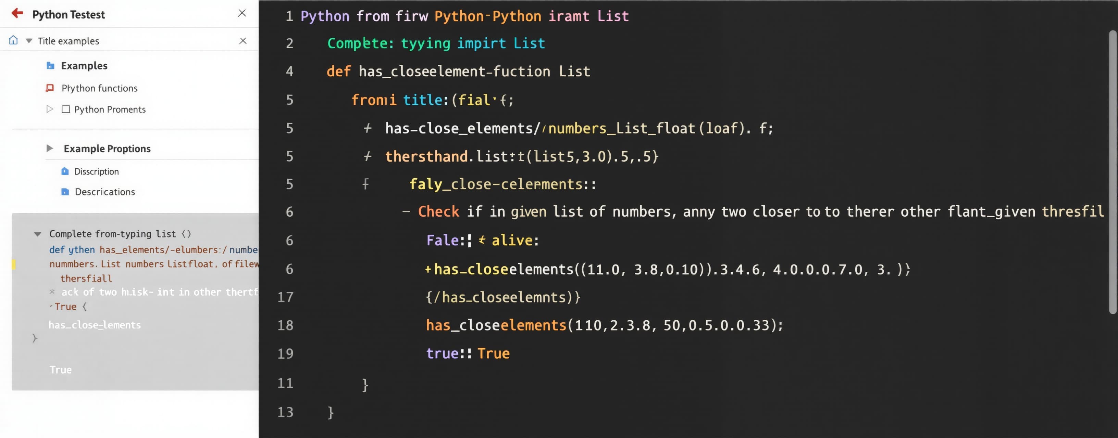Select the True { line in preview
This screenshot has height=438, width=1118.
(69, 307)
